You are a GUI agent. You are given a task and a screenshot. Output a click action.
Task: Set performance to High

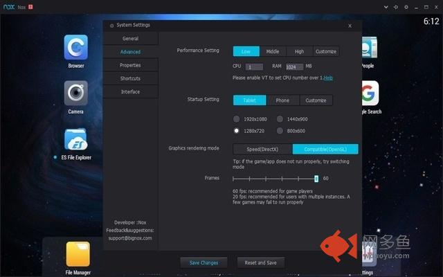tap(300, 51)
